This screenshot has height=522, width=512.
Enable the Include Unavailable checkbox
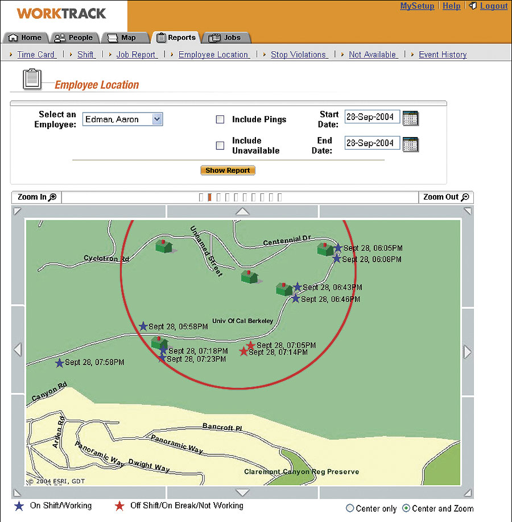pyautogui.click(x=220, y=146)
